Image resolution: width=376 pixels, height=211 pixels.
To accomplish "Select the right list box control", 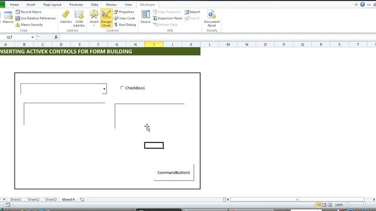I will click(x=150, y=116).
